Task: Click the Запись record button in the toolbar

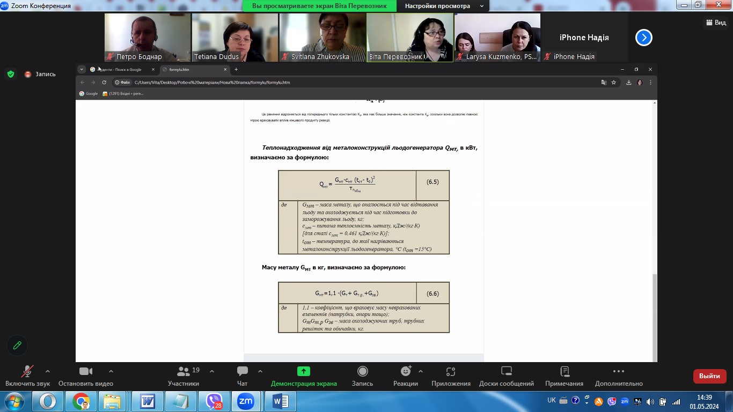Action: pyautogui.click(x=362, y=377)
